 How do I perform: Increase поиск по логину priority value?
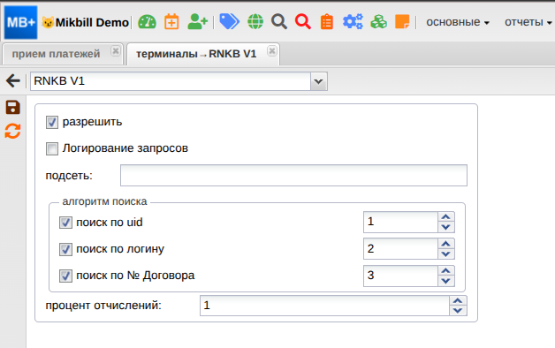[x=446, y=244]
